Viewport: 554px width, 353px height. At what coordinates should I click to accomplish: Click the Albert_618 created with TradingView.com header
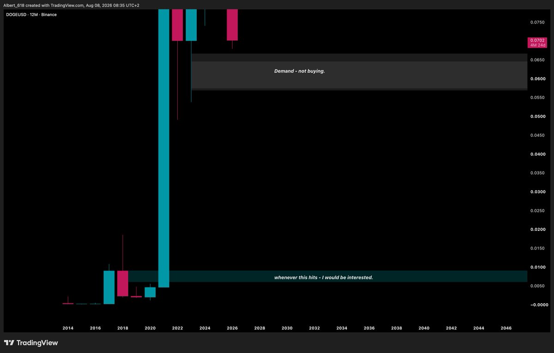point(72,5)
